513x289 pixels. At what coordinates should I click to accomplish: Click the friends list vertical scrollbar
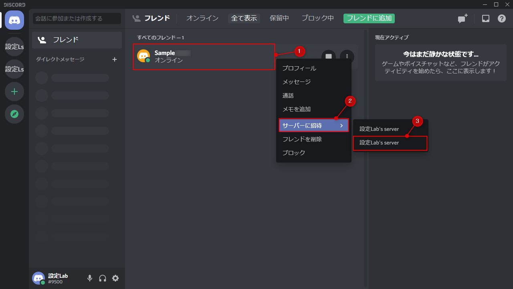pyautogui.click(x=366, y=158)
